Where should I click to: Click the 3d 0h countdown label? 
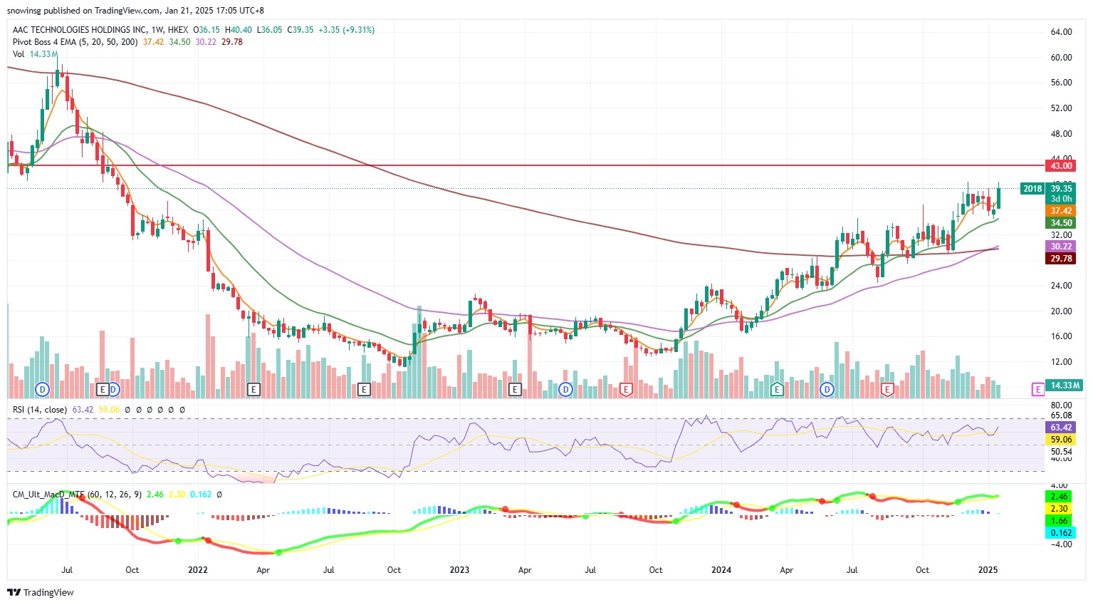click(1061, 199)
